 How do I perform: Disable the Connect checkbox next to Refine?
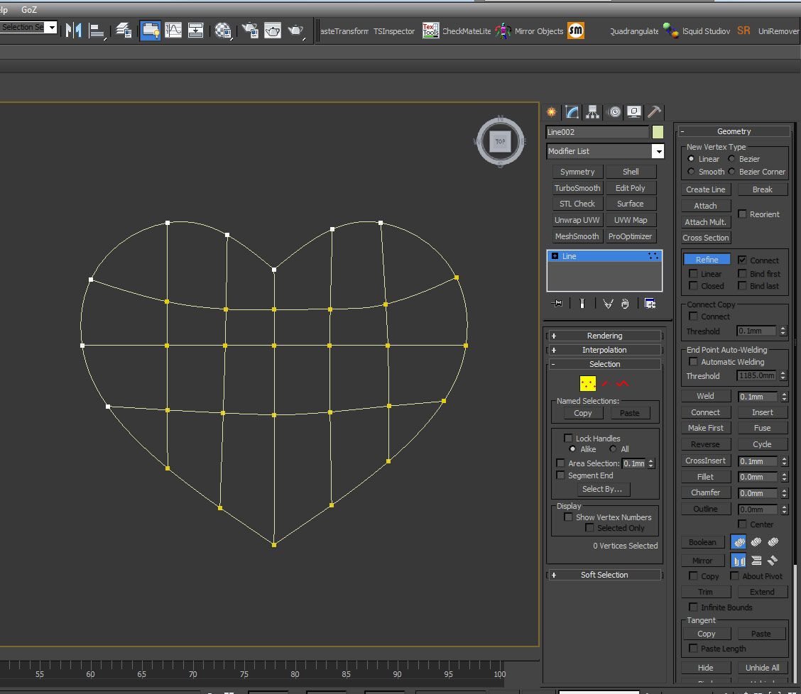pos(742,260)
